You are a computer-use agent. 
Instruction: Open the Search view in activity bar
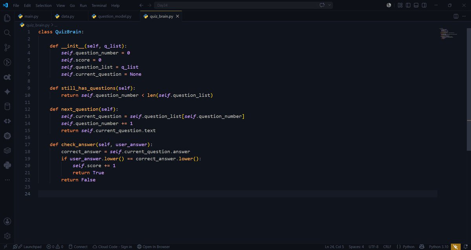click(x=7, y=33)
